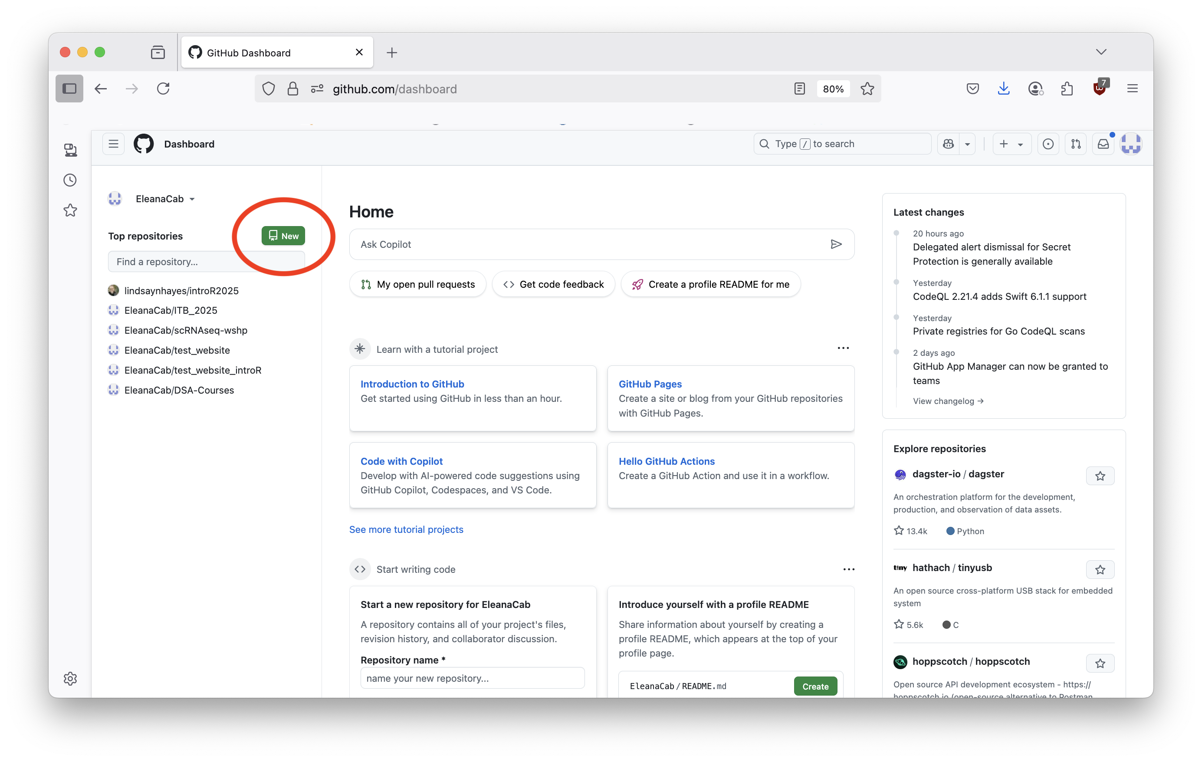Viewport: 1202px width, 762px height.
Task: Click the Copilot icon in header
Action: [949, 144]
